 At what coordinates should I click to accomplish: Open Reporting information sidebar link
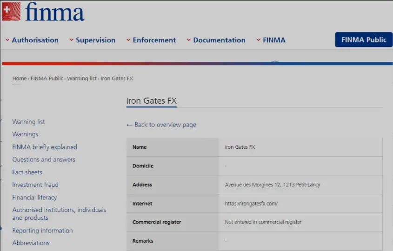tap(43, 231)
